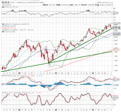Click the 1112.53 blue MA price tag
The height and width of the screenshot is (112, 121).
(117, 33)
